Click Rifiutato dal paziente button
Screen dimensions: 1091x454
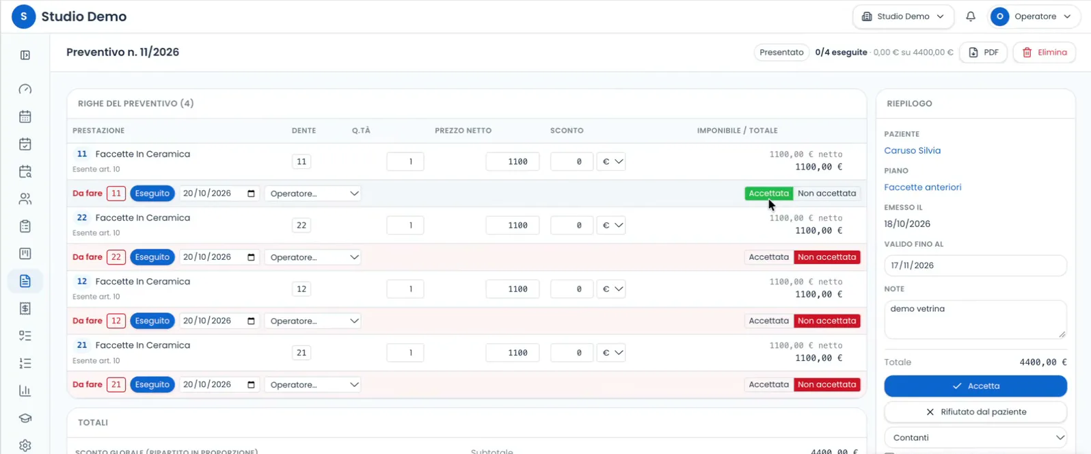(975, 412)
